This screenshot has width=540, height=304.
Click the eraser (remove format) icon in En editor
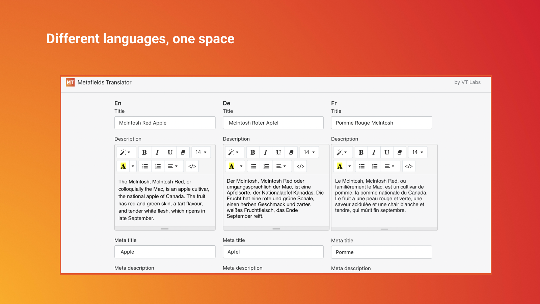183,152
